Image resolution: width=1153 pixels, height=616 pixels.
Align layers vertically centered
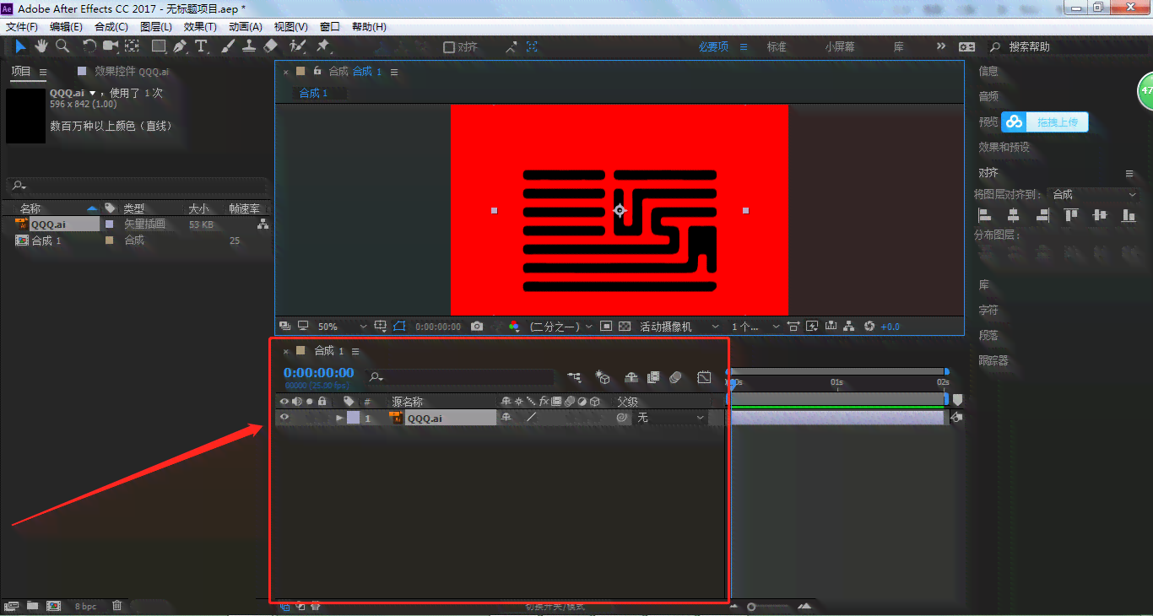pyautogui.click(x=1100, y=215)
